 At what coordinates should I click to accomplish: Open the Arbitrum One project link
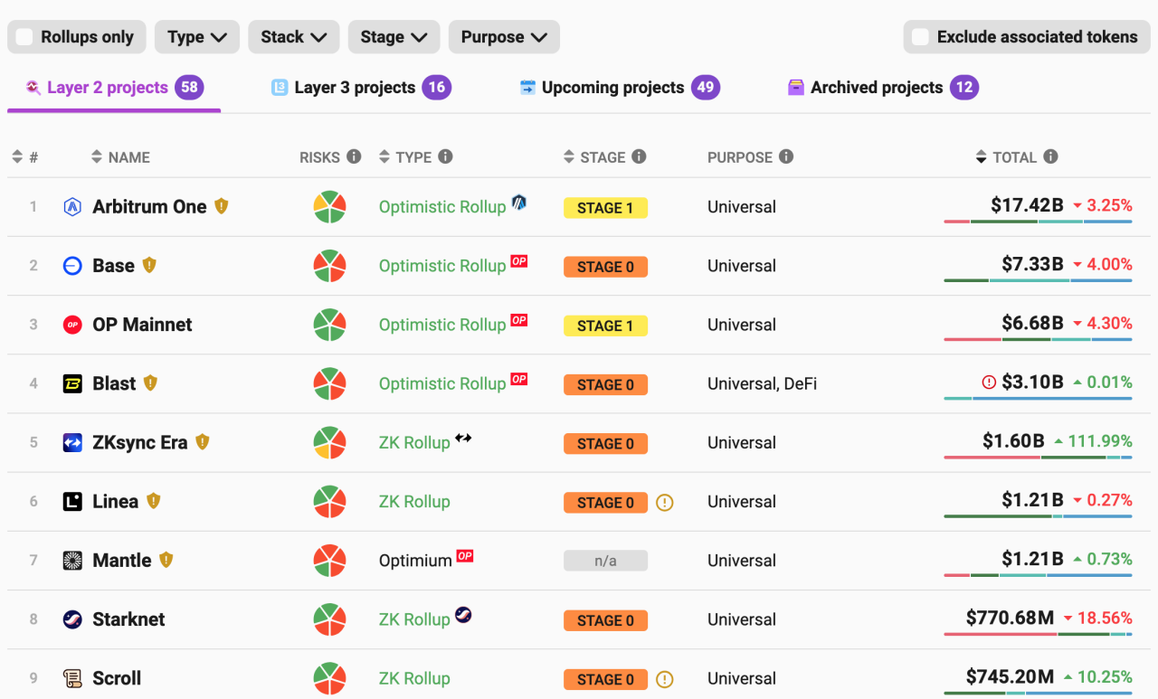[x=149, y=207]
